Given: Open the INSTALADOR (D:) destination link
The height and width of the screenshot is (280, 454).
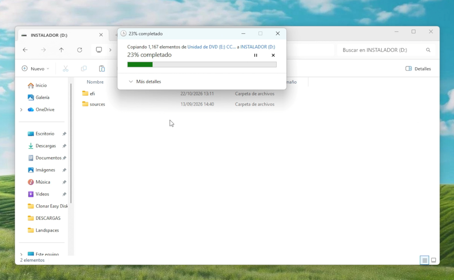Looking at the screenshot, I should [258, 47].
